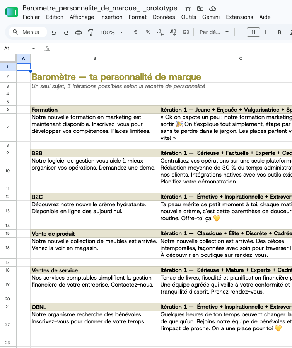
Task: Open the Extensions menu
Action: pyautogui.click(x=239, y=17)
